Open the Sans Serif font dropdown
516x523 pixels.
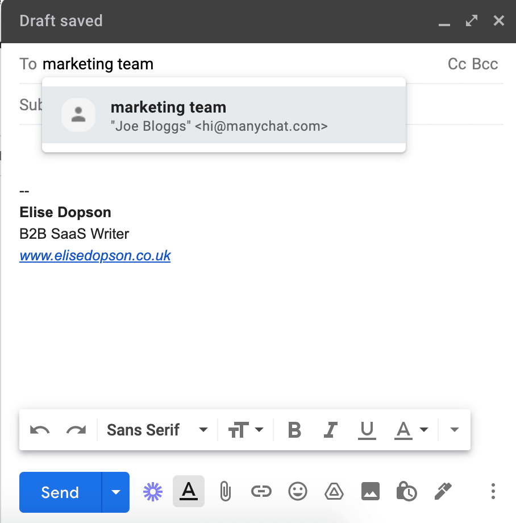156,430
